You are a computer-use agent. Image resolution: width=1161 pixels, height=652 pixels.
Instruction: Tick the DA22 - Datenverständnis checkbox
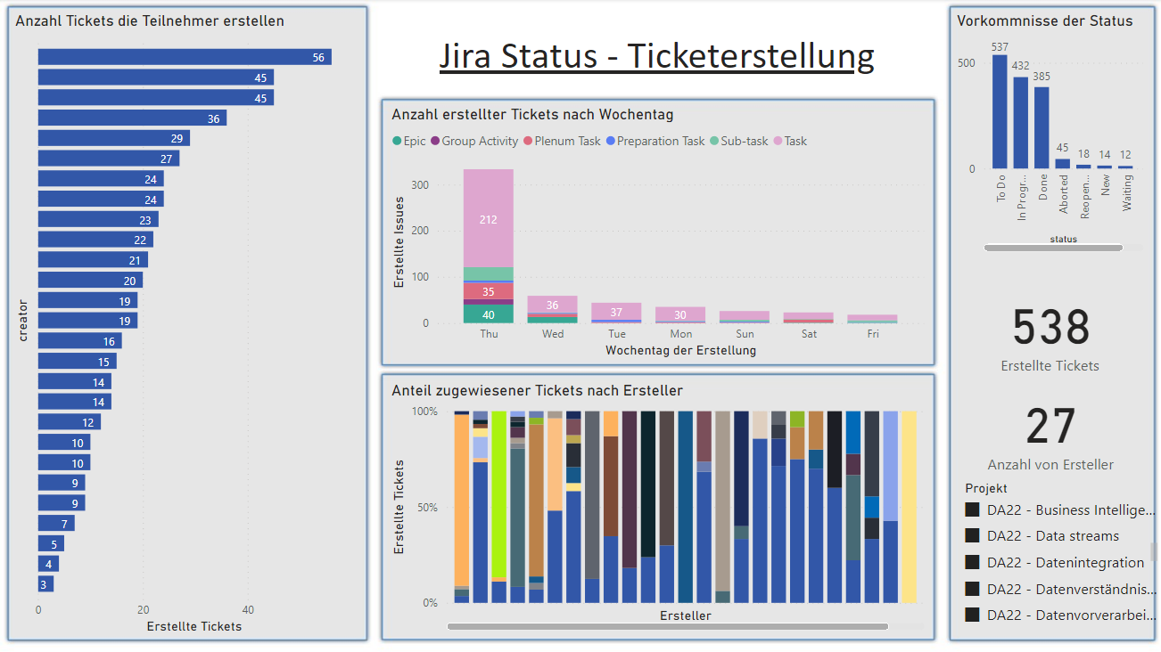tap(973, 589)
